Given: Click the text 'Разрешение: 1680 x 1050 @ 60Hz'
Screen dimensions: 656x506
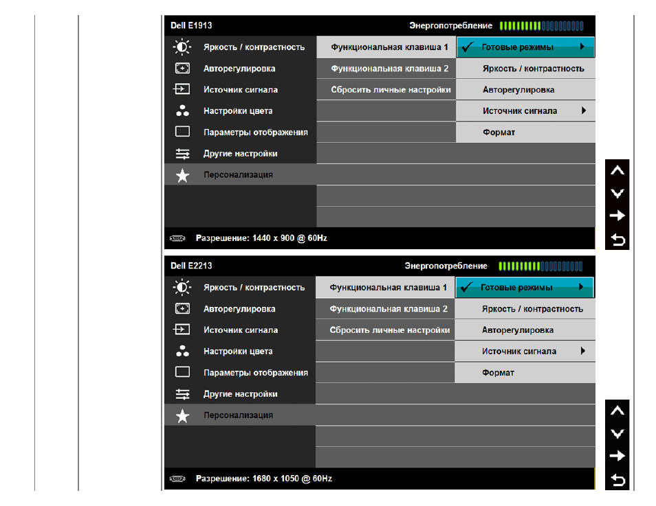Looking at the screenshot, I should coord(264,479).
